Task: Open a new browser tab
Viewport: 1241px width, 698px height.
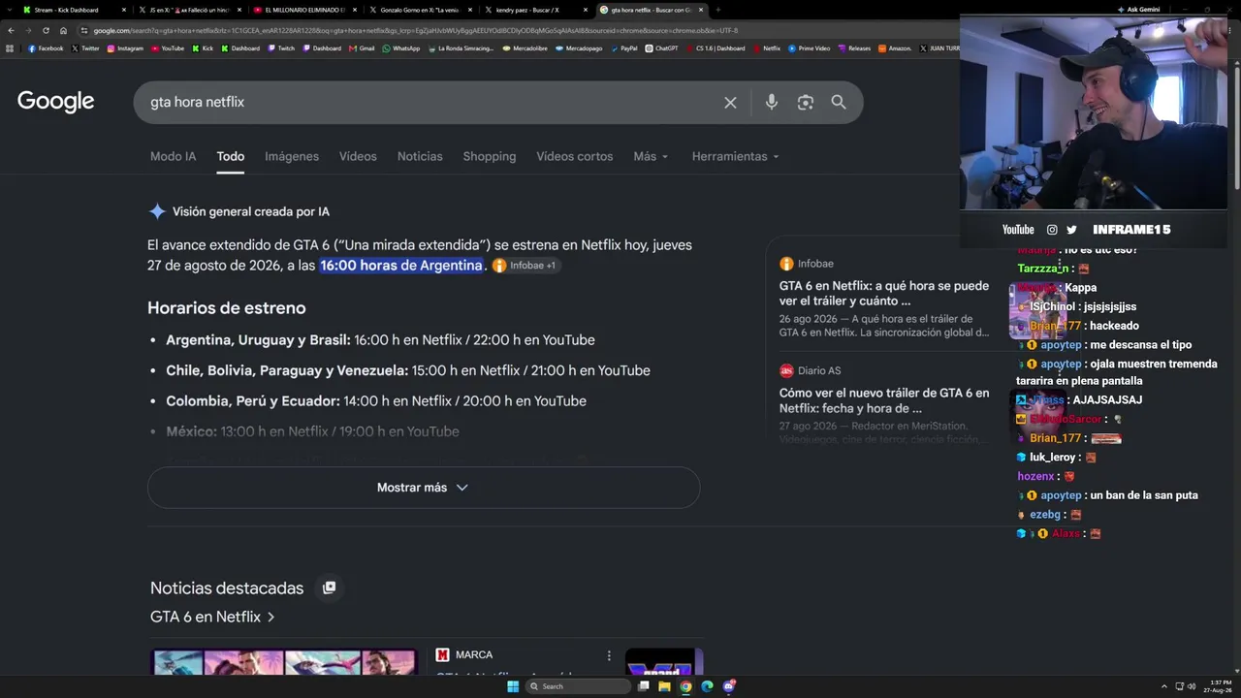Action: [x=717, y=10]
